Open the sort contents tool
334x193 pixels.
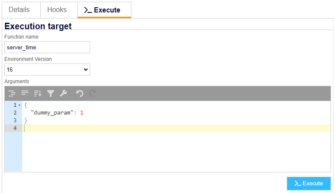pos(38,93)
